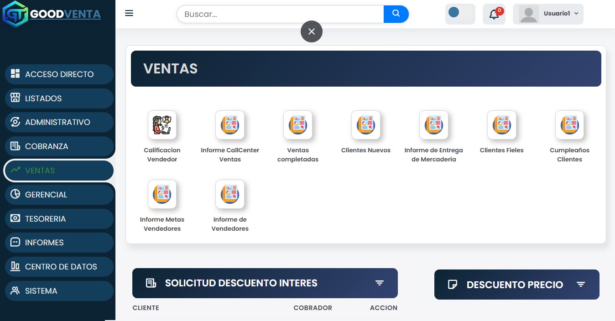
Task: Open the Centro de Datos menu
Action: 59,267
